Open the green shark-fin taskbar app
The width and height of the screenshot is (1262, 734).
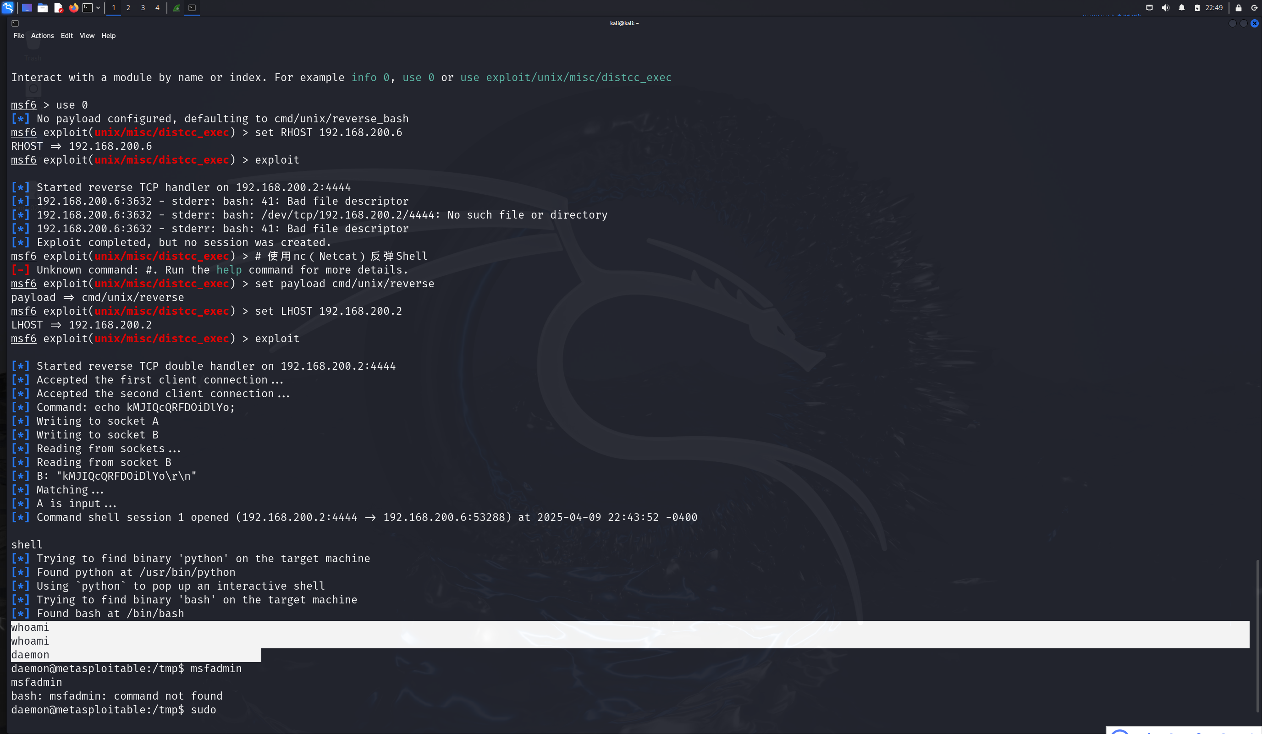[x=177, y=7]
